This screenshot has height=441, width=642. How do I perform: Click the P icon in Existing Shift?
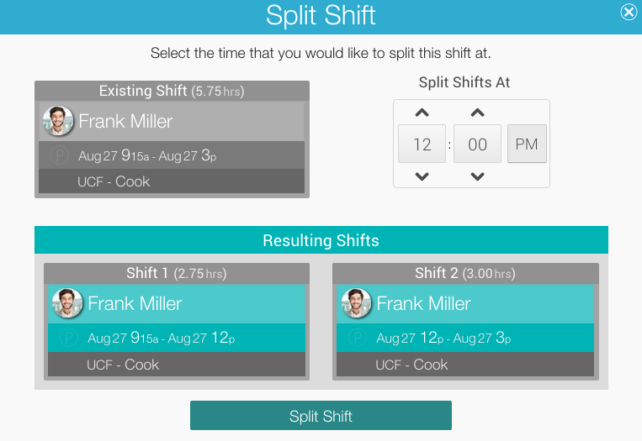click(x=60, y=155)
